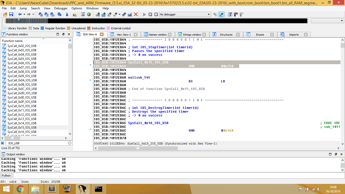Float the Functions window with restore icon
Viewport: 345px width, 194px height.
pyautogui.click(x=63, y=34)
